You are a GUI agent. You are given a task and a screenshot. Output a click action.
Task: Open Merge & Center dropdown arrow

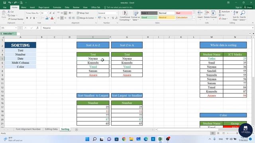(x=96, y=18)
